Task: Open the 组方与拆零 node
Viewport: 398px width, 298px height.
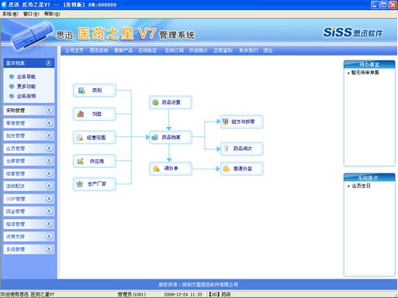Action: click(x=241, y=122)
